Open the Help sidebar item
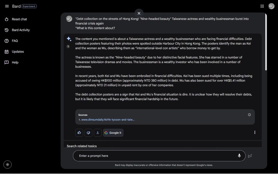Screen dimensions: 278x174 [15, 63]
